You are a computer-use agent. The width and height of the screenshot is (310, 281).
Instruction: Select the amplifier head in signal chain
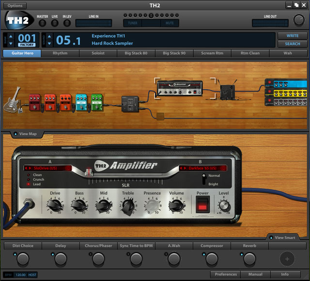[180, 88]
